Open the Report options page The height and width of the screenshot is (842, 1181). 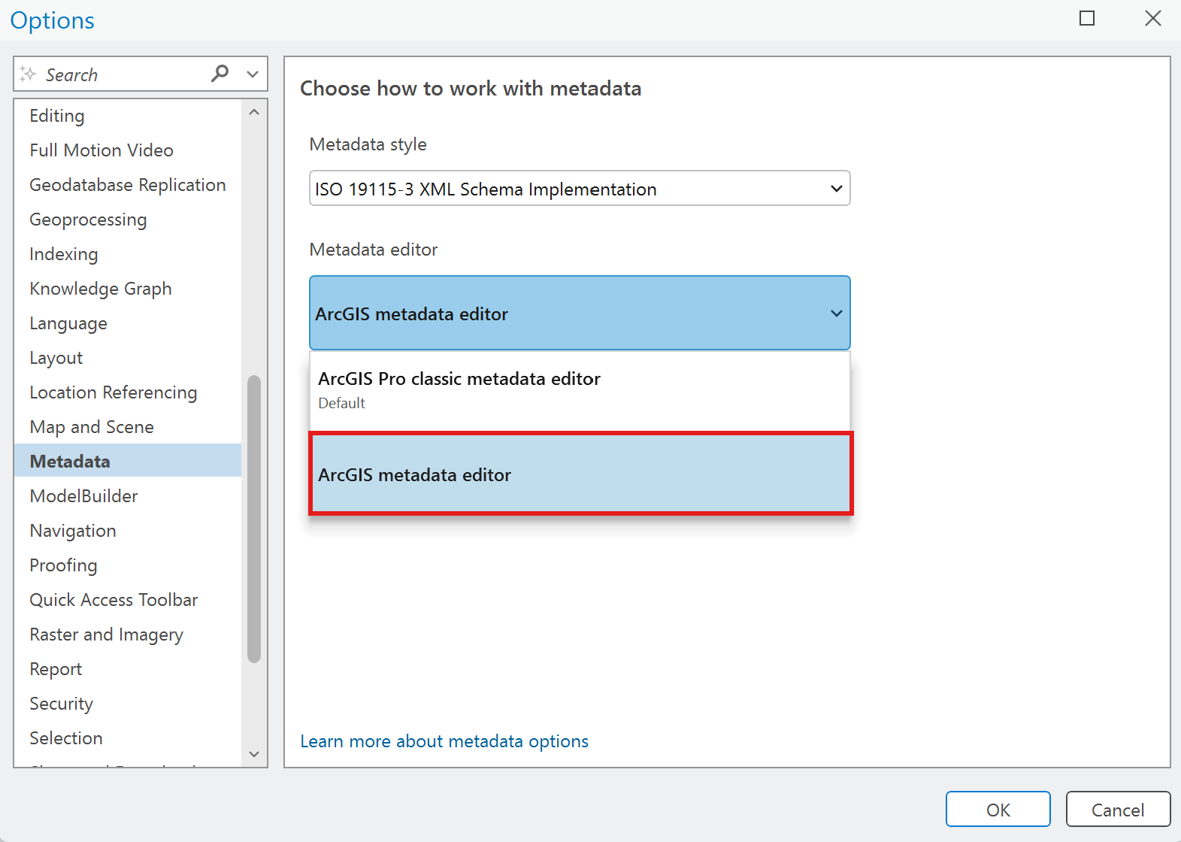pyautogui.click(x=128, y=669)
